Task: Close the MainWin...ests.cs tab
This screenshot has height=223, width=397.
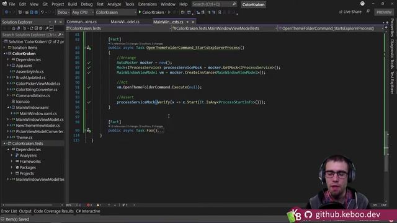Action: (x=193, y=22)
